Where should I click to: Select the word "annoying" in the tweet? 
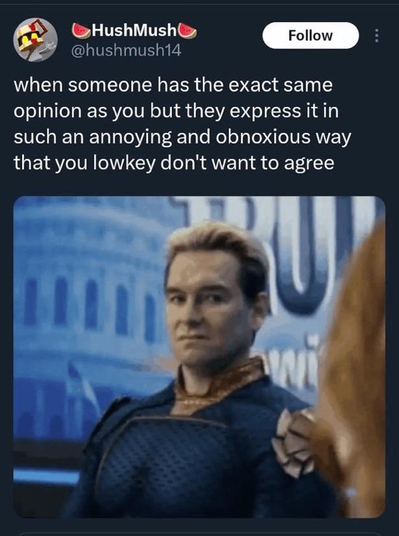coord(131,137)
